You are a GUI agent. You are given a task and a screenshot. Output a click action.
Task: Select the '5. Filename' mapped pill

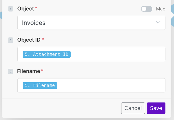click(x=40, y=85)
